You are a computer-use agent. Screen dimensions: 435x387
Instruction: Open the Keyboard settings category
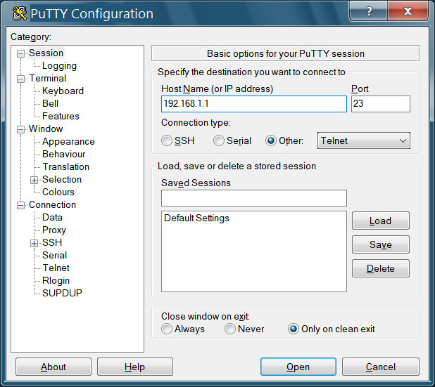tap(63, 91)
